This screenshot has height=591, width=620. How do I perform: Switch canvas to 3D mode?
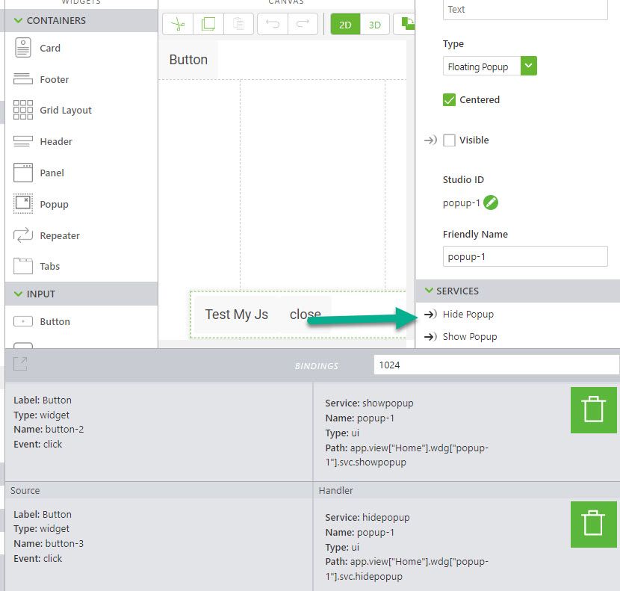pyautogui.click(x=375, y=25)
